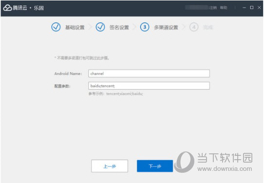Open the 多渠道设置 step label
The width and height of the screenshot is (264, 183).
tap(166, 27)
